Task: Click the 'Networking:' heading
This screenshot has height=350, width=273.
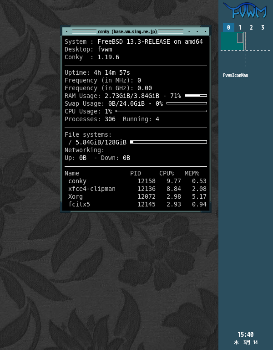Action: point(85,150)
